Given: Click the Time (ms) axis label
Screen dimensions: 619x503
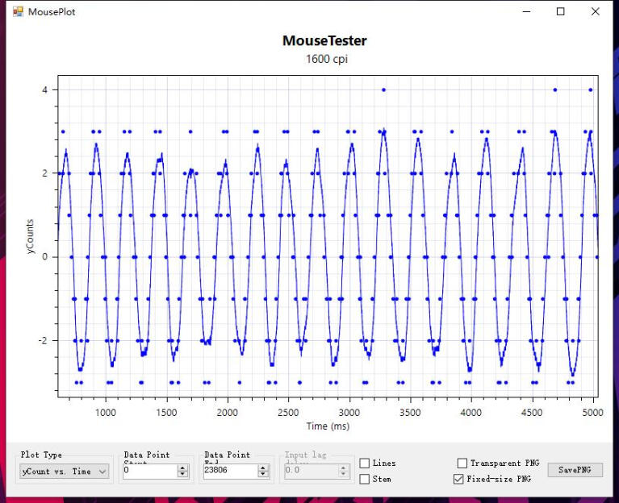Looking at the screenshot, I should click(x=328, y=426).
